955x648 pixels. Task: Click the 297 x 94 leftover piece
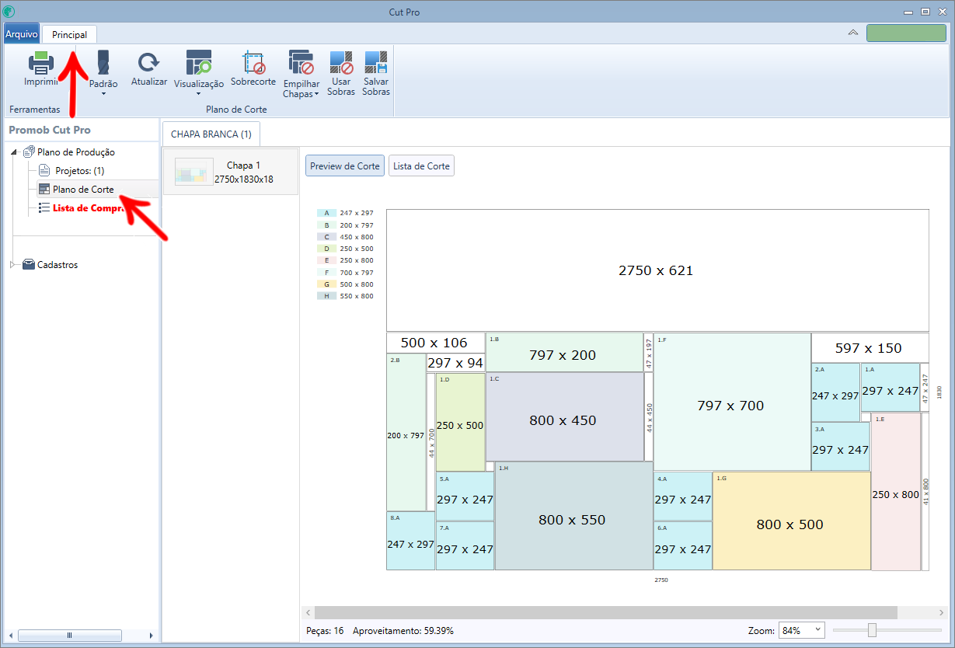coord(455,363)
